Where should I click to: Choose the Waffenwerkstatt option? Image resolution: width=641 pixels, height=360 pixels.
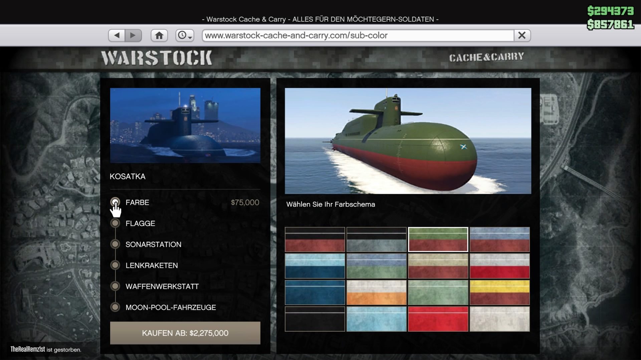[115, 286]
